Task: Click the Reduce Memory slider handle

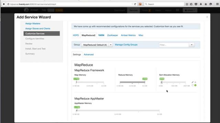Action: (x=145, y=82)
